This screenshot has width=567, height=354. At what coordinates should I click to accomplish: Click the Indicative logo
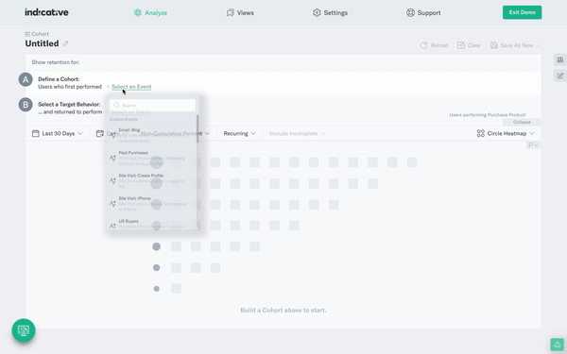point(46,12)
